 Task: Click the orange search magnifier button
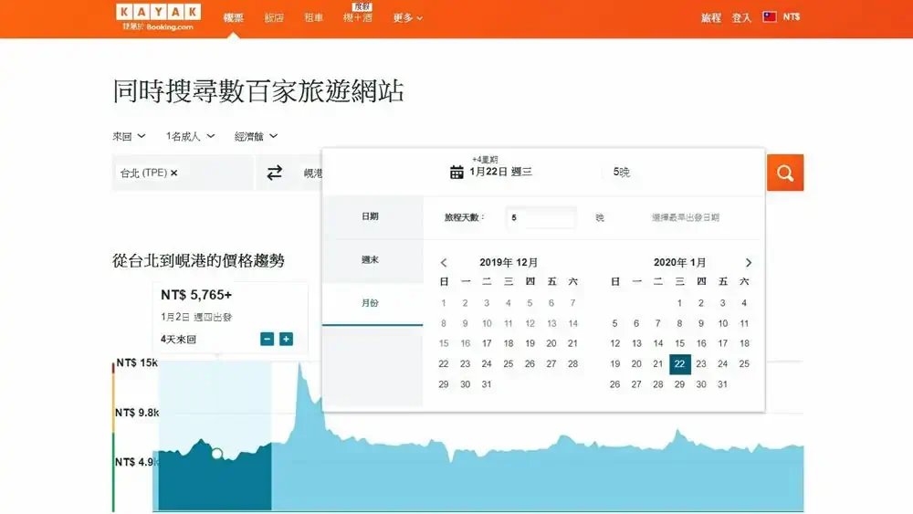click(x=784, y=173)
